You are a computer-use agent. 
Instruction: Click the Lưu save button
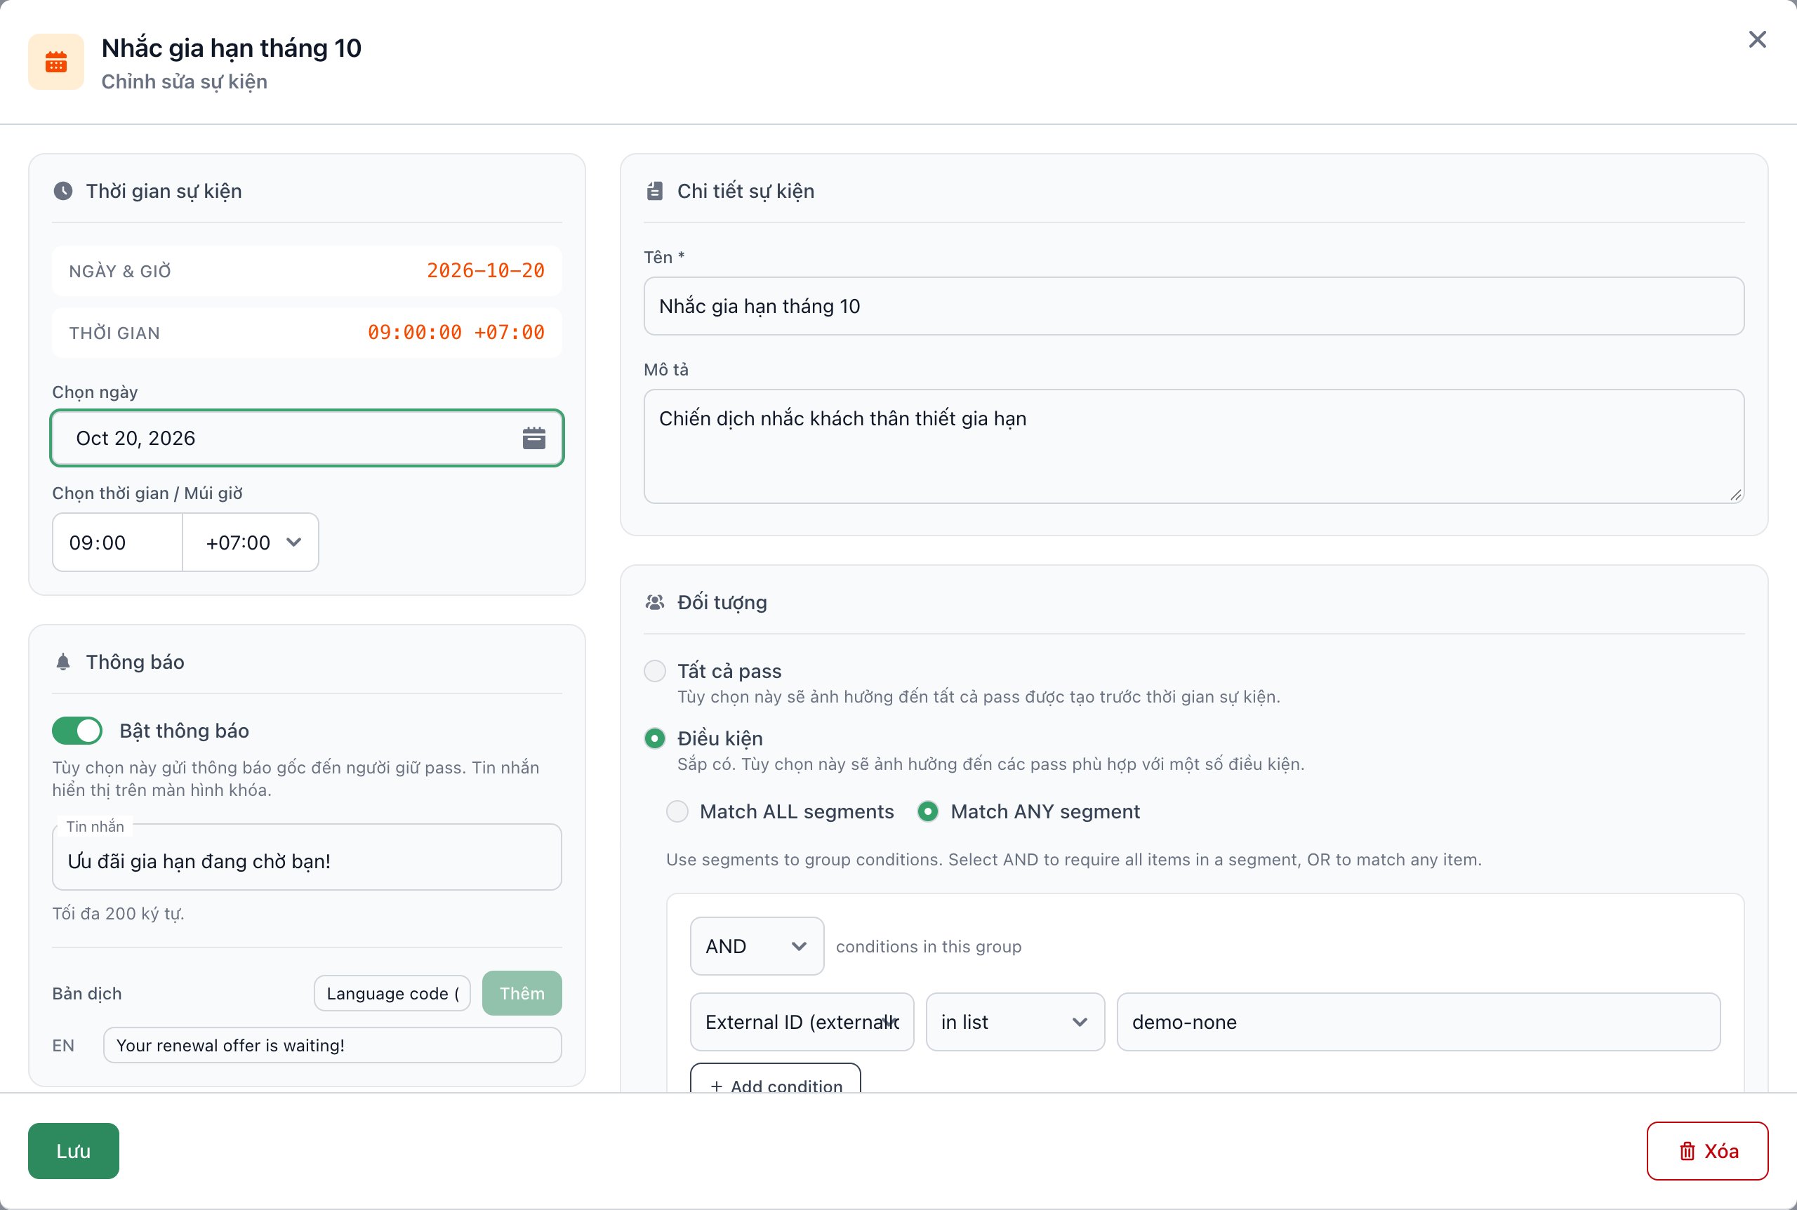click(x=73, y=1150)
